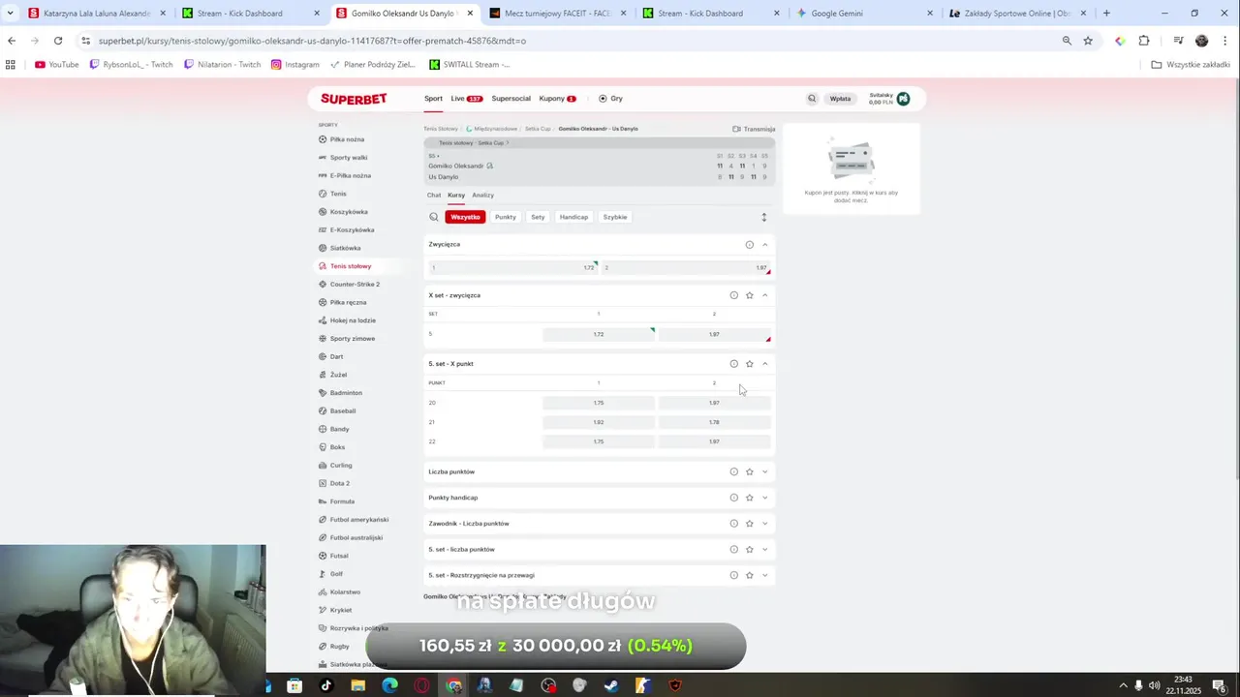Select Wszystko filter chip
This screenshot has width=1240, height=697.
coord(465,217)
